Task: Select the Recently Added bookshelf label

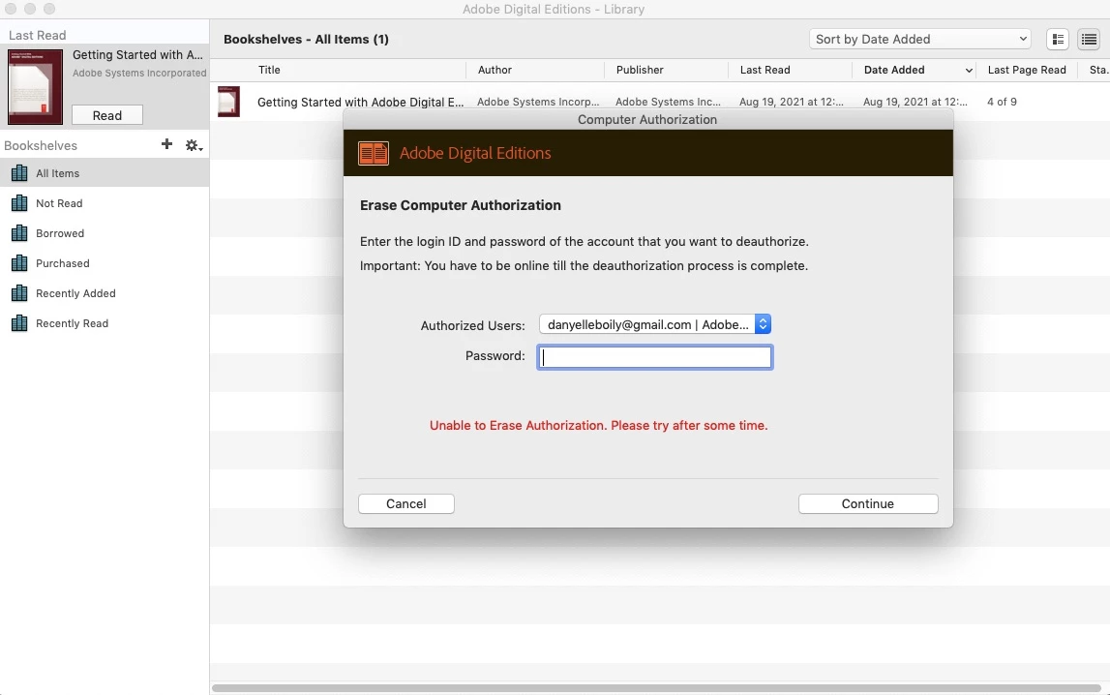Action: pyautogui.click(x=75, y=293)
